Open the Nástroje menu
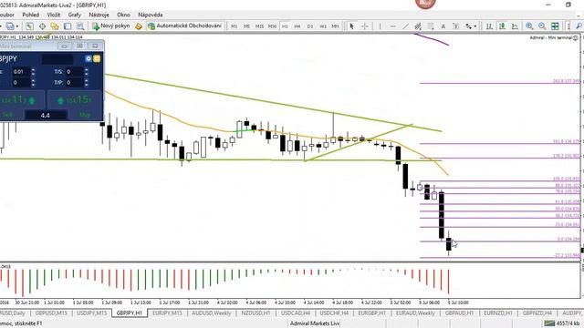The width and height of the screenshot is (584, 328). click(x=99, y=15)
